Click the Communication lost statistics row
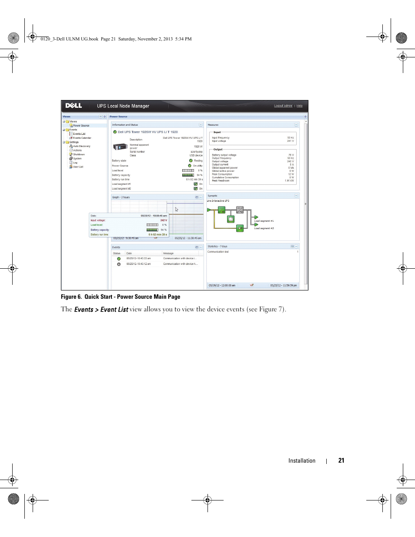Screen dimensions: 415x537 (253, 252)
